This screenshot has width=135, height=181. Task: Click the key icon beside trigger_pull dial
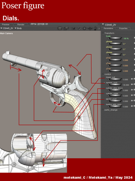click(x=132, y=79)
